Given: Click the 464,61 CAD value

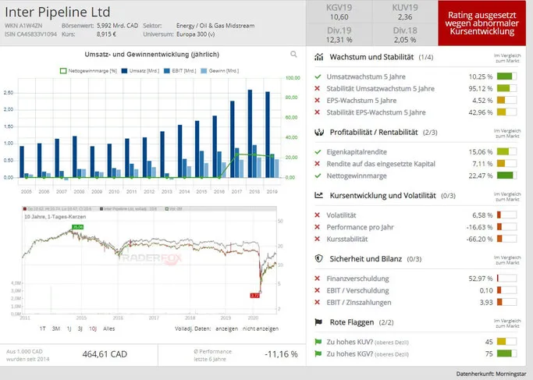Looking at the screenshot, I should (x=105, y=354).
